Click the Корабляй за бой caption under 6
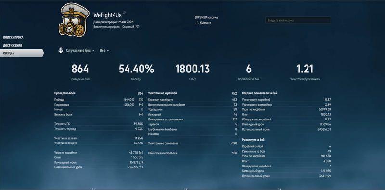Screen dimensions: 385x190 pos(249,79)
